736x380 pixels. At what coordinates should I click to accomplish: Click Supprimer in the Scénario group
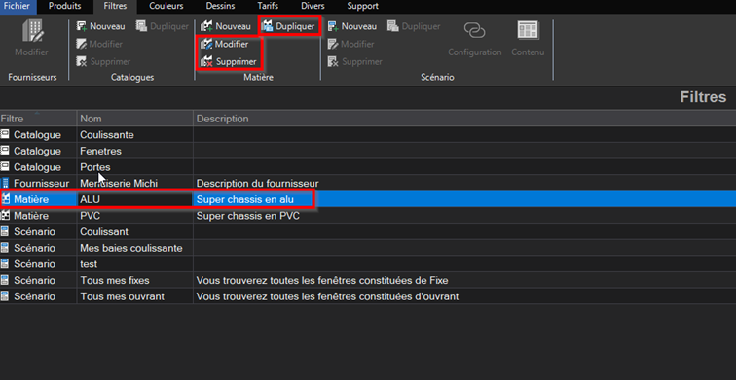point(355,62)
